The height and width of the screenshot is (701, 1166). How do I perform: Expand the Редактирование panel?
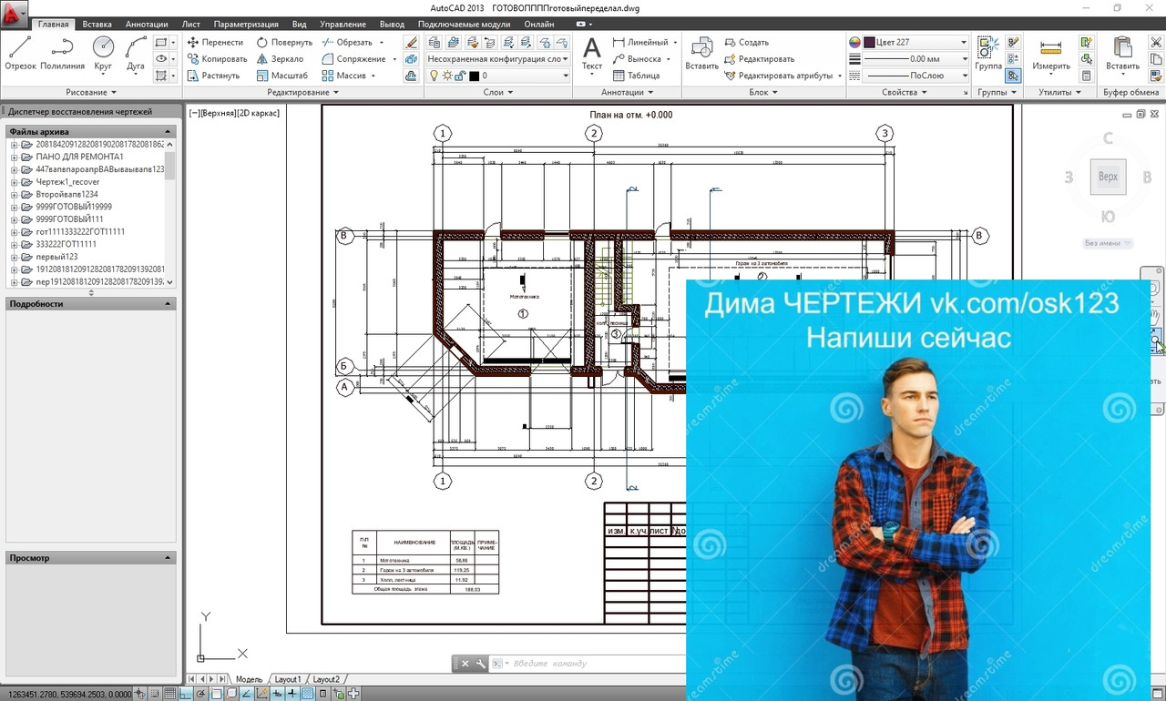(302, 92)
